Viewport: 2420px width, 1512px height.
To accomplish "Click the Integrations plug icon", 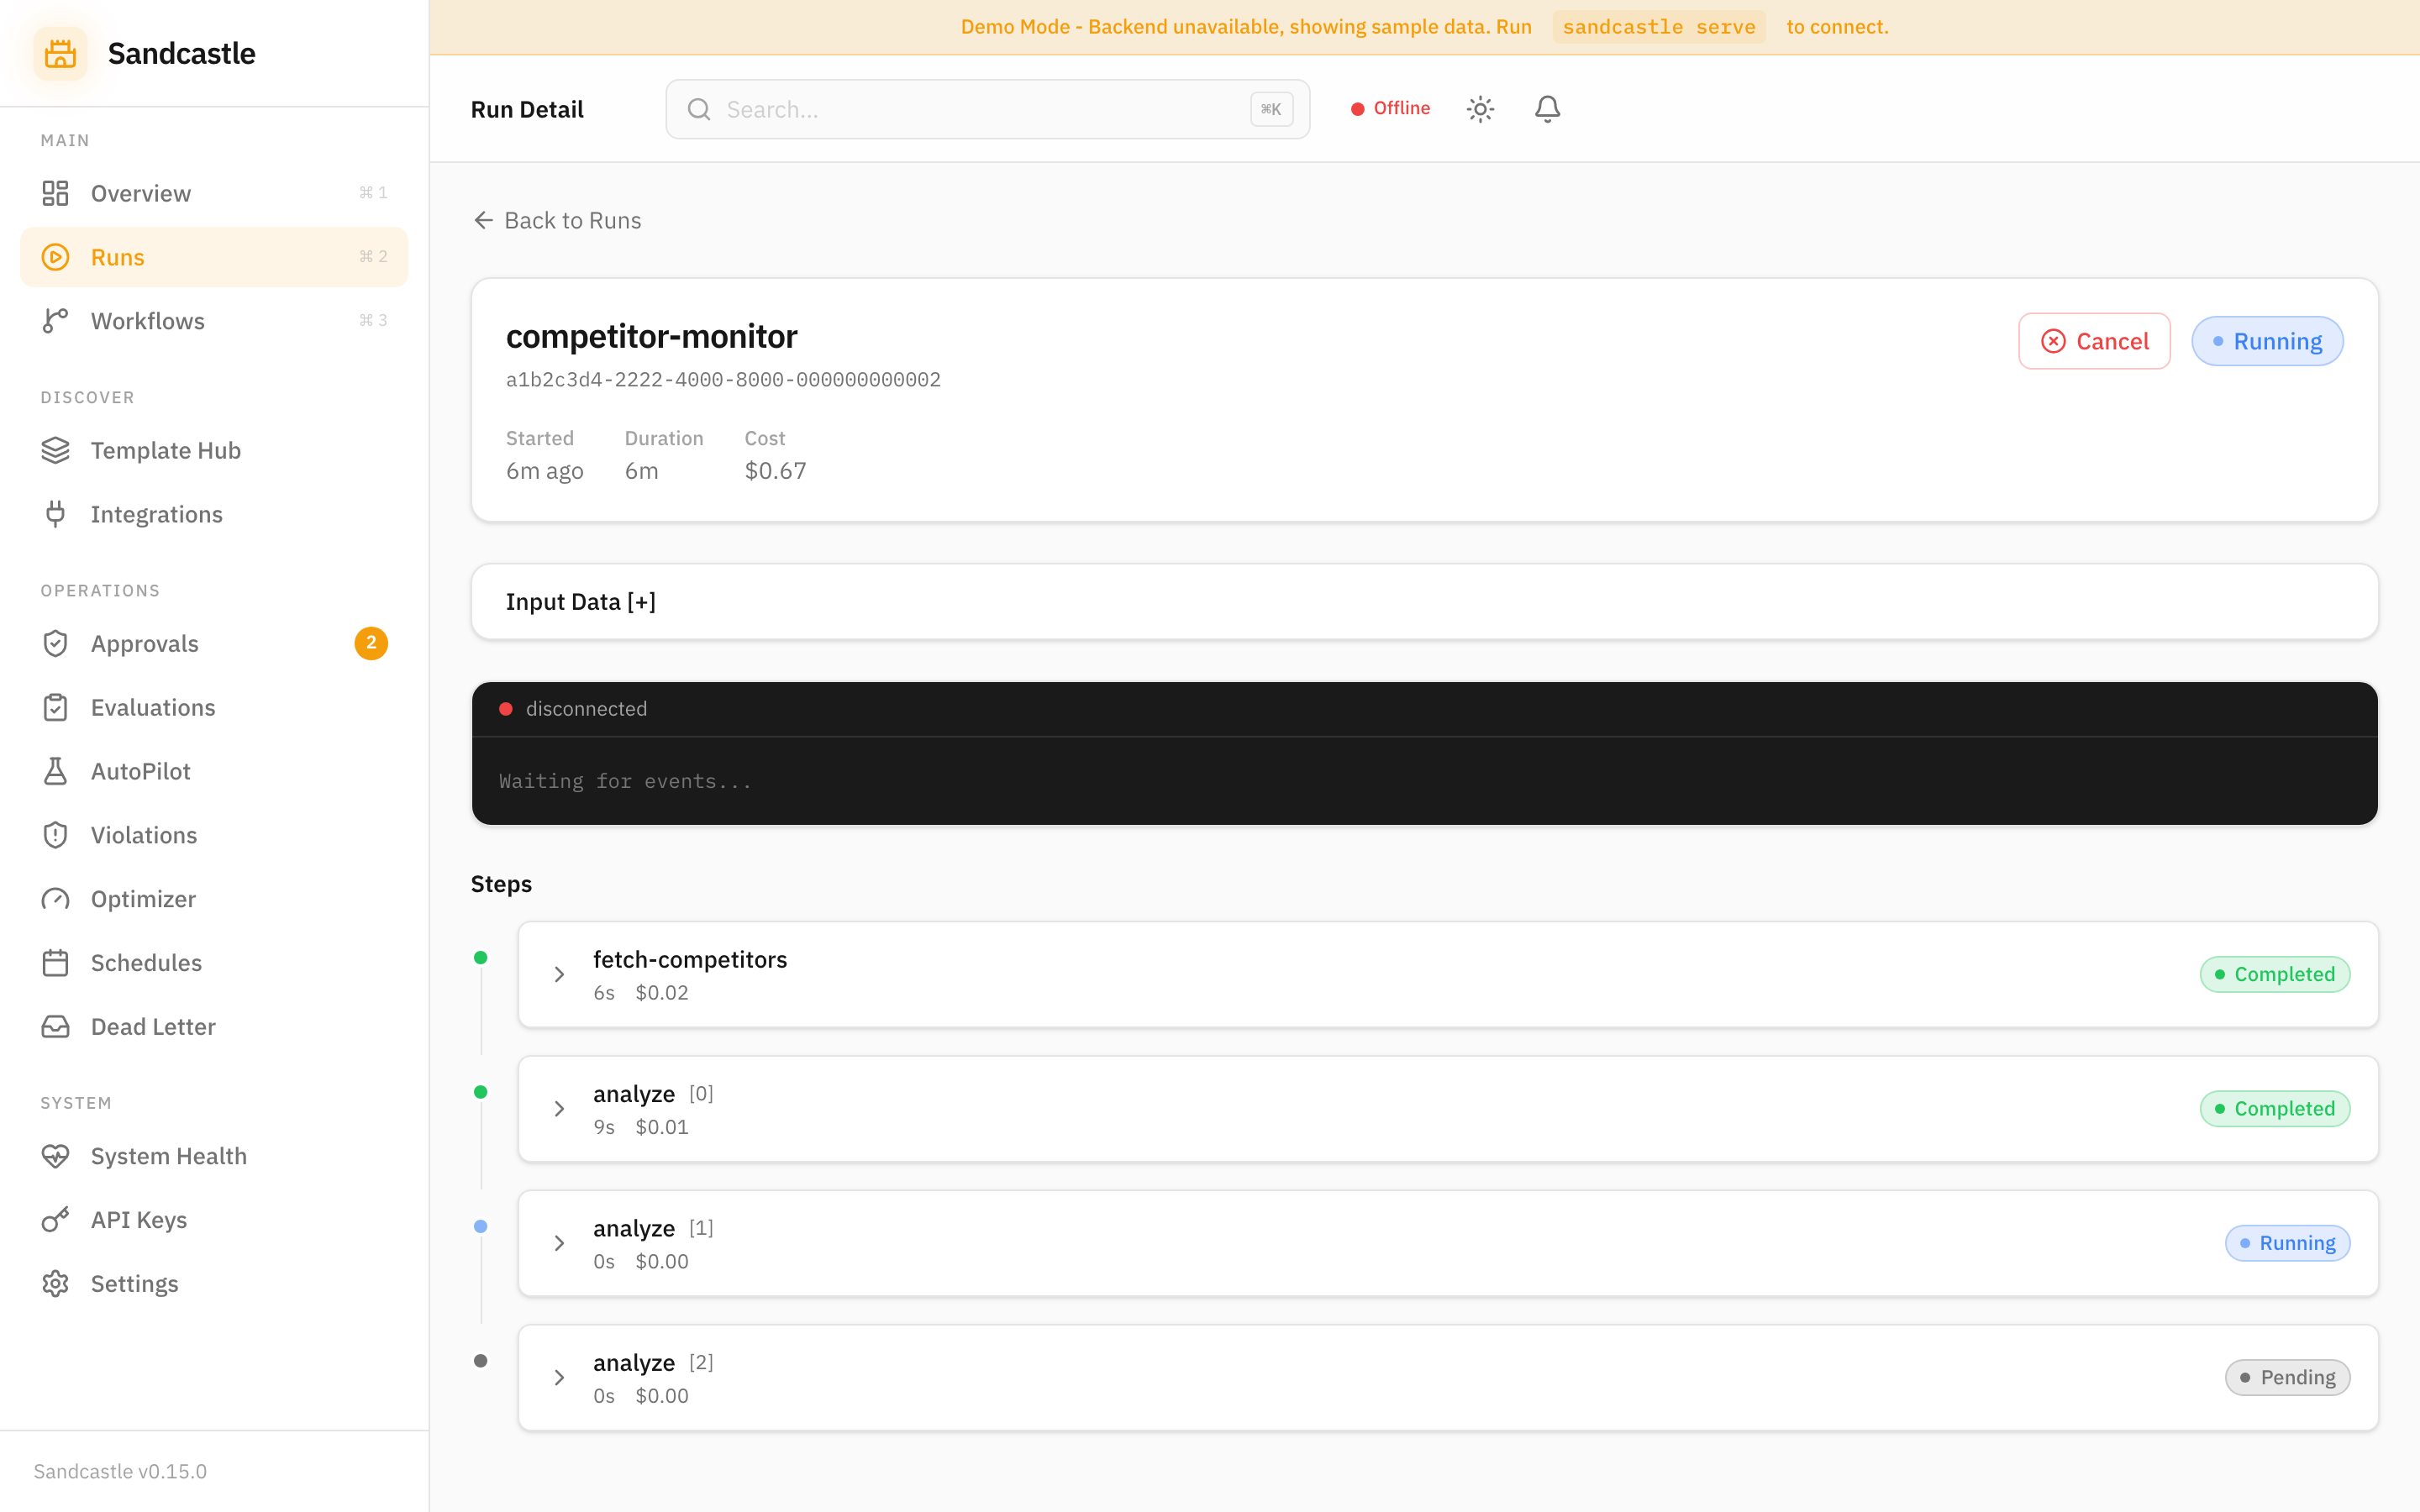I will (x=55, y=514).
